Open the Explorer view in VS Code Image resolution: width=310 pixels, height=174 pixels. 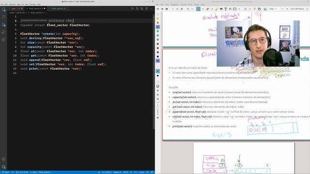click(3, 10)
